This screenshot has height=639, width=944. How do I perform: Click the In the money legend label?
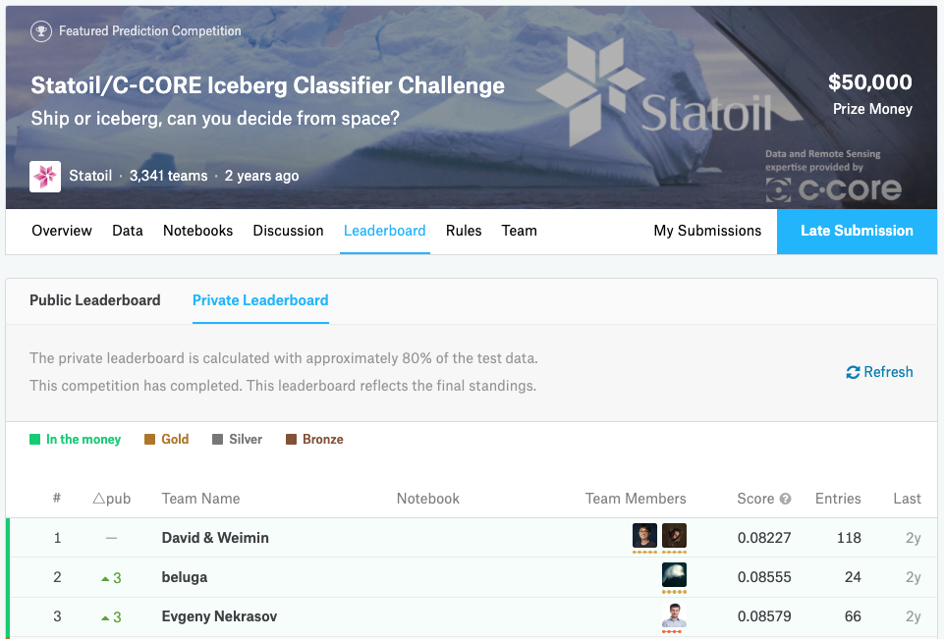[83, 439]
